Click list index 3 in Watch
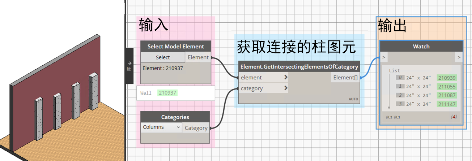472x161 pixels. click(x=399, y=104)
